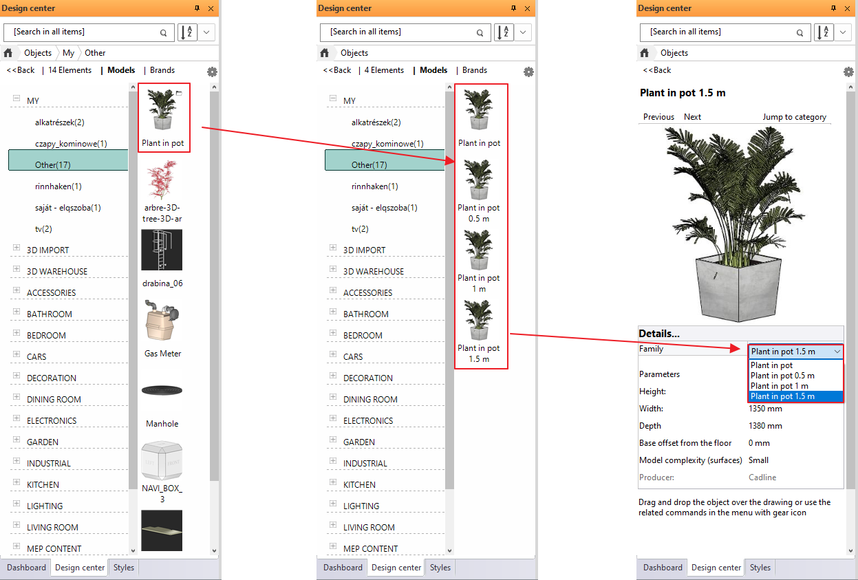The image size is (858, 580).
Task: Choose the Plant in pot 0.5 m thumbnail
Action: [x=479, y=180]
